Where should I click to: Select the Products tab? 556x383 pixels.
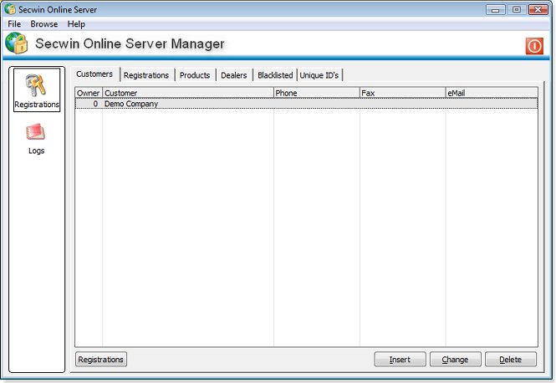tap(195, 75)
